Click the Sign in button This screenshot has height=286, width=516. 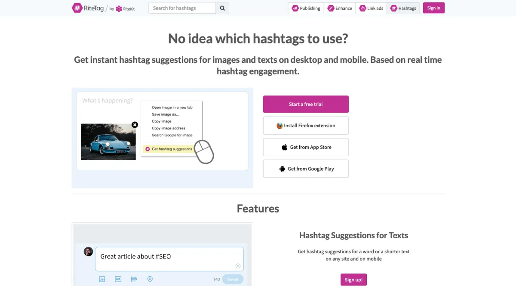point(433,8)
